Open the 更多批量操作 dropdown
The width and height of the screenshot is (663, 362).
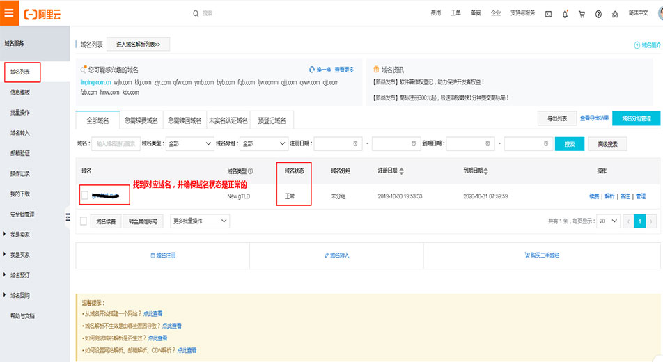pos(200,221)
